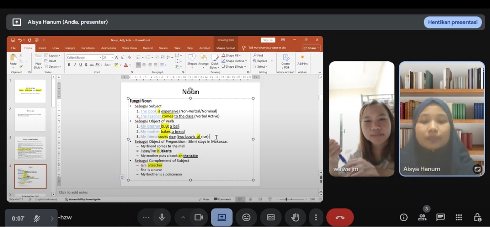
Task: Raise hand in the meeting
Action: [295, 217]
